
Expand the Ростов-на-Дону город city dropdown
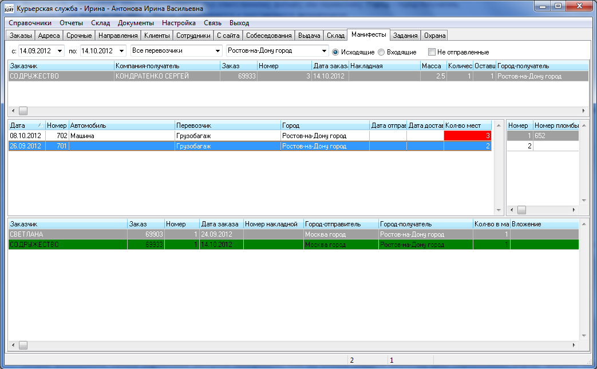pos(324,50)
